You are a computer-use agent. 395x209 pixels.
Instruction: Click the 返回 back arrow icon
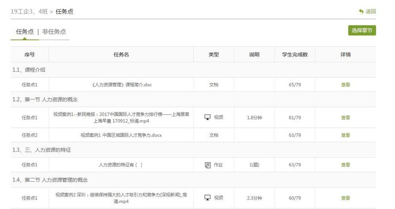click(361, 11)
